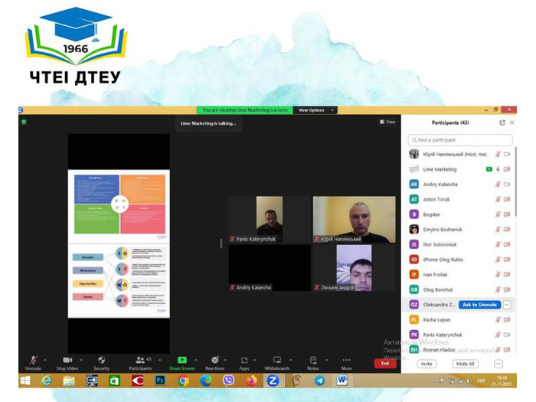This screenshot has height=402, width=536.
Task: Toggle Stop Video camera button
Action: point(67,363)
